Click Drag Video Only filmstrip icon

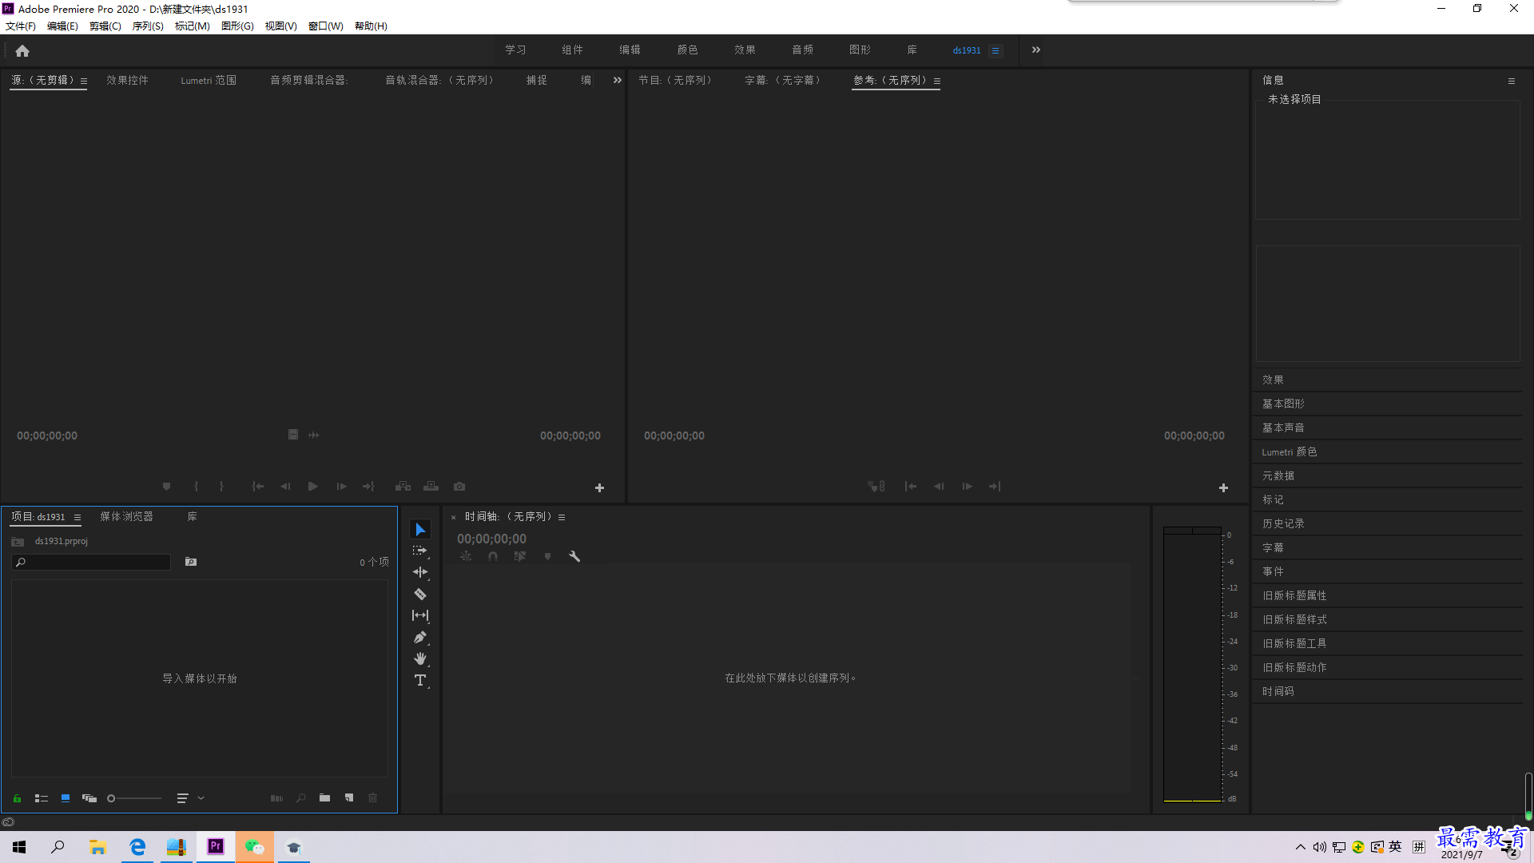point(293,435)
